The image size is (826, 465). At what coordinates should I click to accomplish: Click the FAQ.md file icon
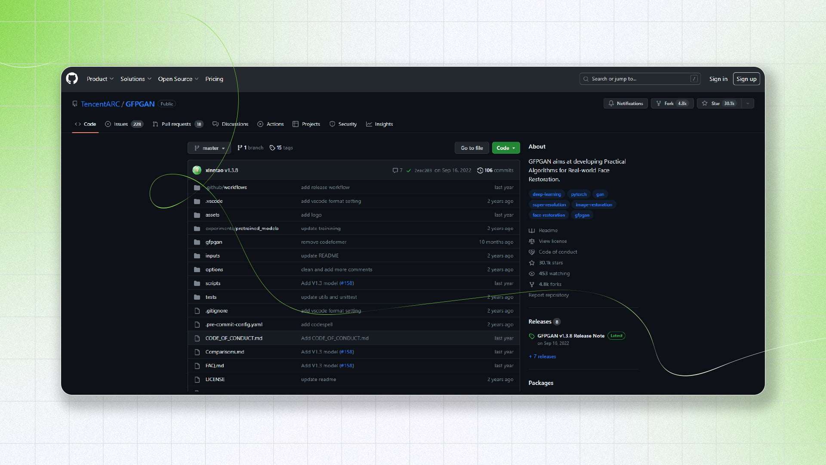(x=197, y=366)
